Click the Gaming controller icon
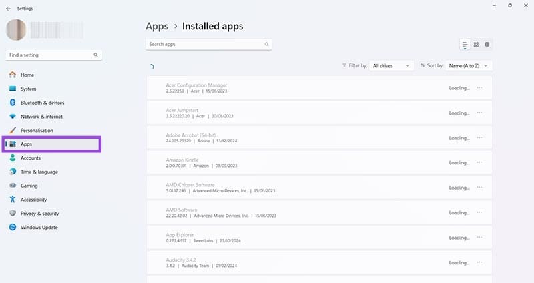The width and height of the screenshot is (534, 283). click(x=13, y=186)
